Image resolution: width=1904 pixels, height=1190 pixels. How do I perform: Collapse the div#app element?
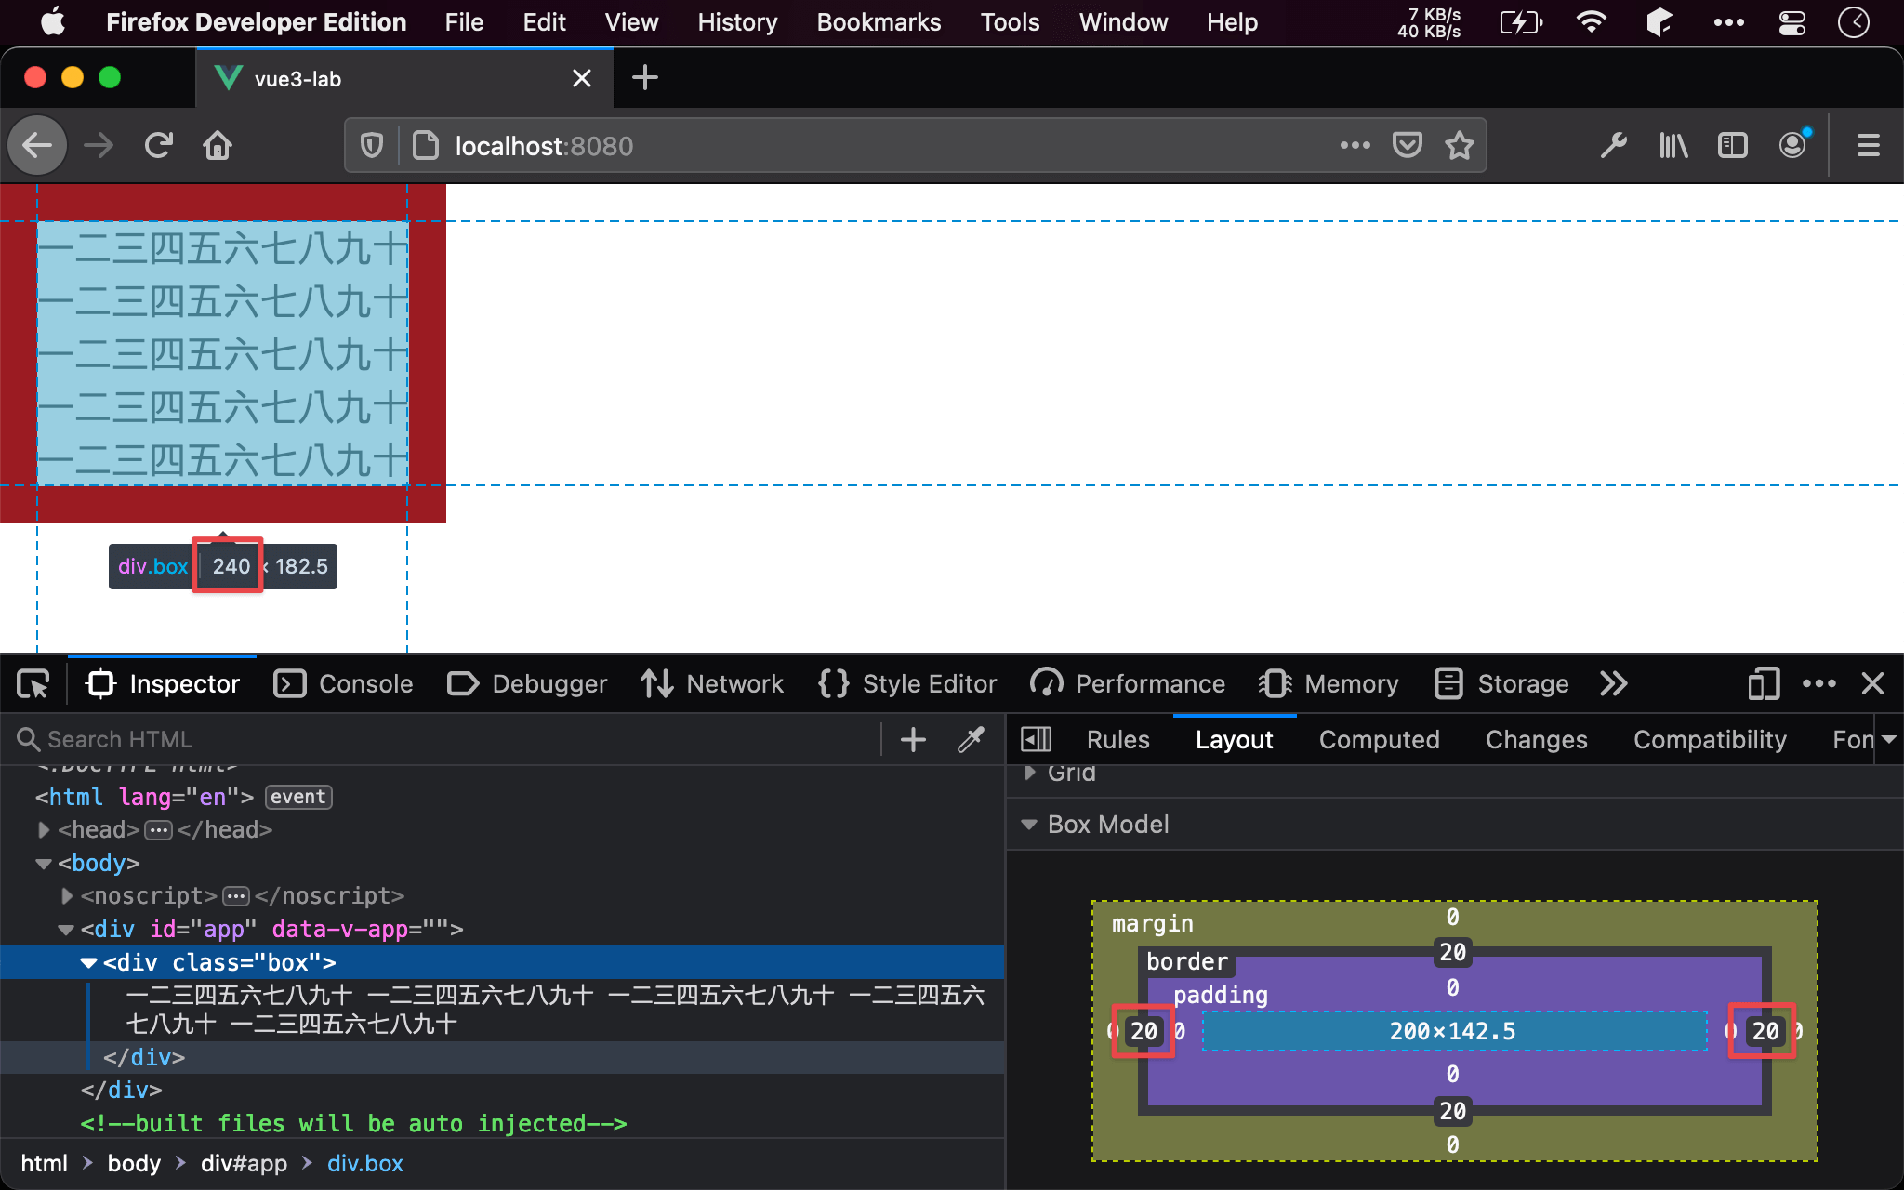(x=66, y=930)
